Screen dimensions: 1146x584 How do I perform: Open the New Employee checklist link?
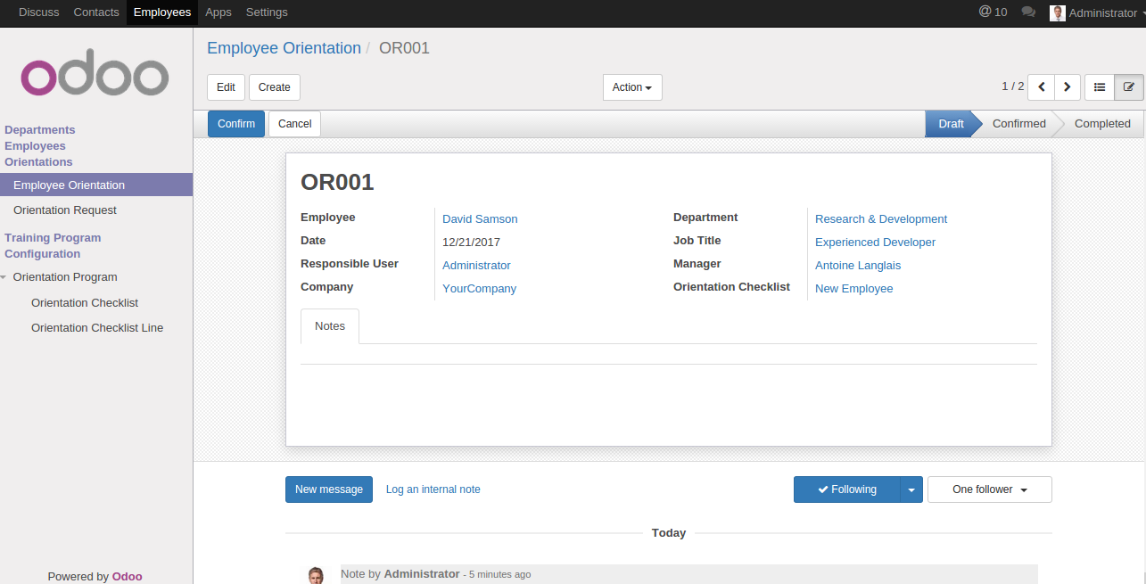point(853,289)
